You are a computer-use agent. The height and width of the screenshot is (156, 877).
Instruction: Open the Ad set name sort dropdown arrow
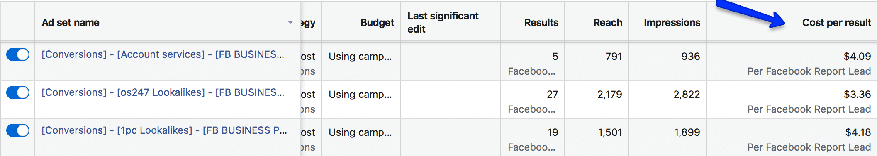click(x=290, y=22)
